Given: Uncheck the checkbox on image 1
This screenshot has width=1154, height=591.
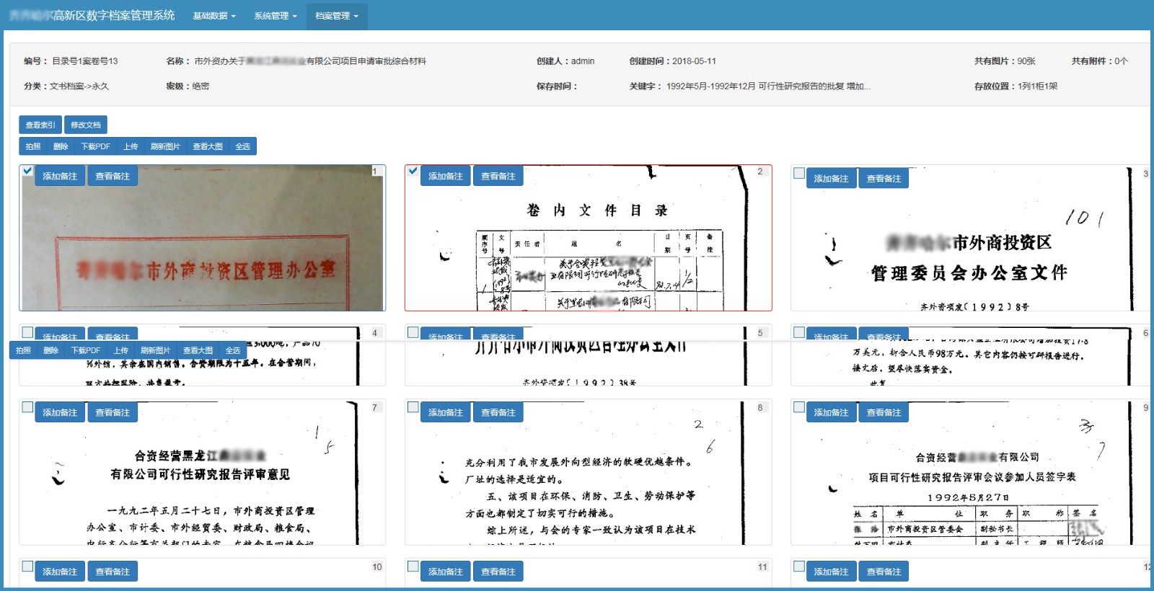Looking at the screenshot, I should coord(27,171).
